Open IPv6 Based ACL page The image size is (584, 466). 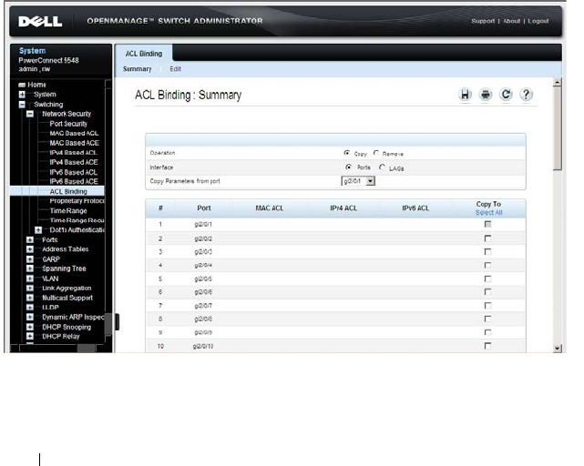point(74,172)
